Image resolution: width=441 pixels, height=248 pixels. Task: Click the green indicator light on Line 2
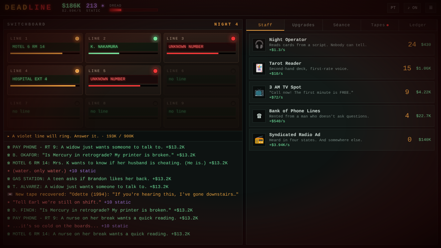[155, 39]
